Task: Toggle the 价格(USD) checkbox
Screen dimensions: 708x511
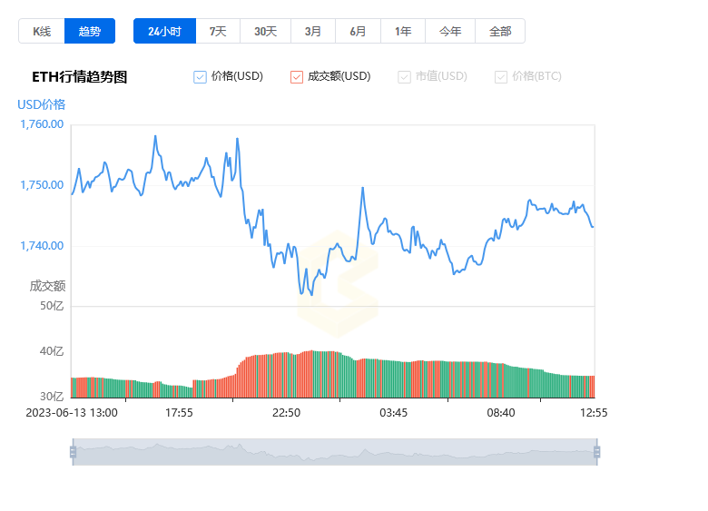Action: coord(200,77)
